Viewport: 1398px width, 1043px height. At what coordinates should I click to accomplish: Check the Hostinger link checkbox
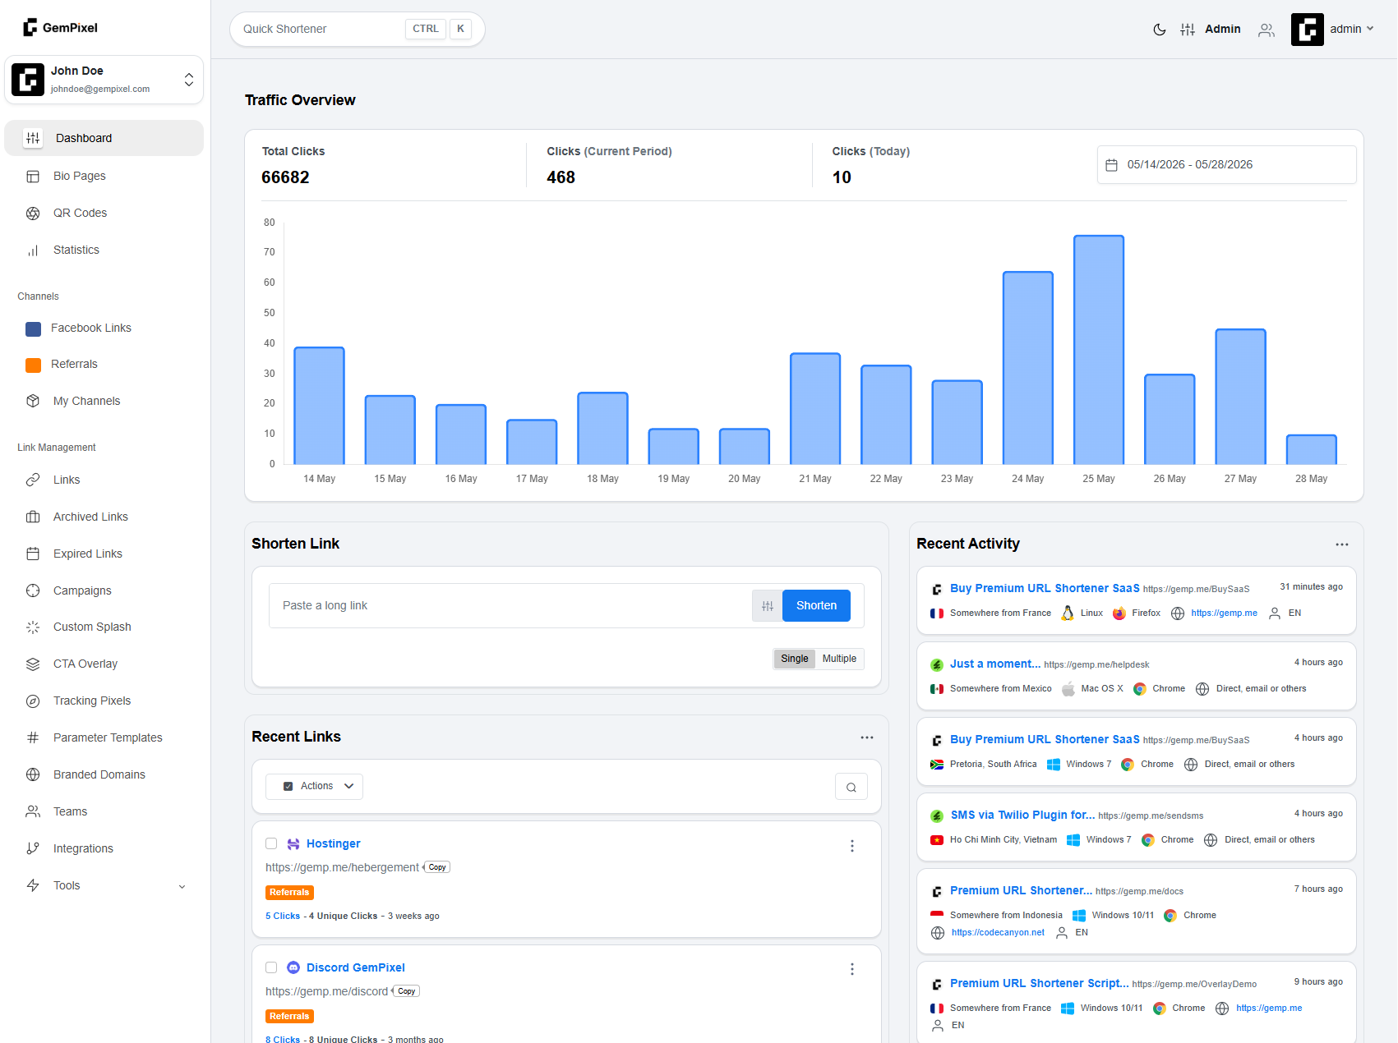pos(271,843)
